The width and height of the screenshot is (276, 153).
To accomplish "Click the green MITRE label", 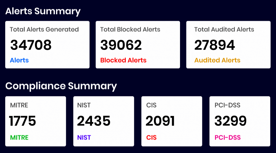I will pos(19,137).
